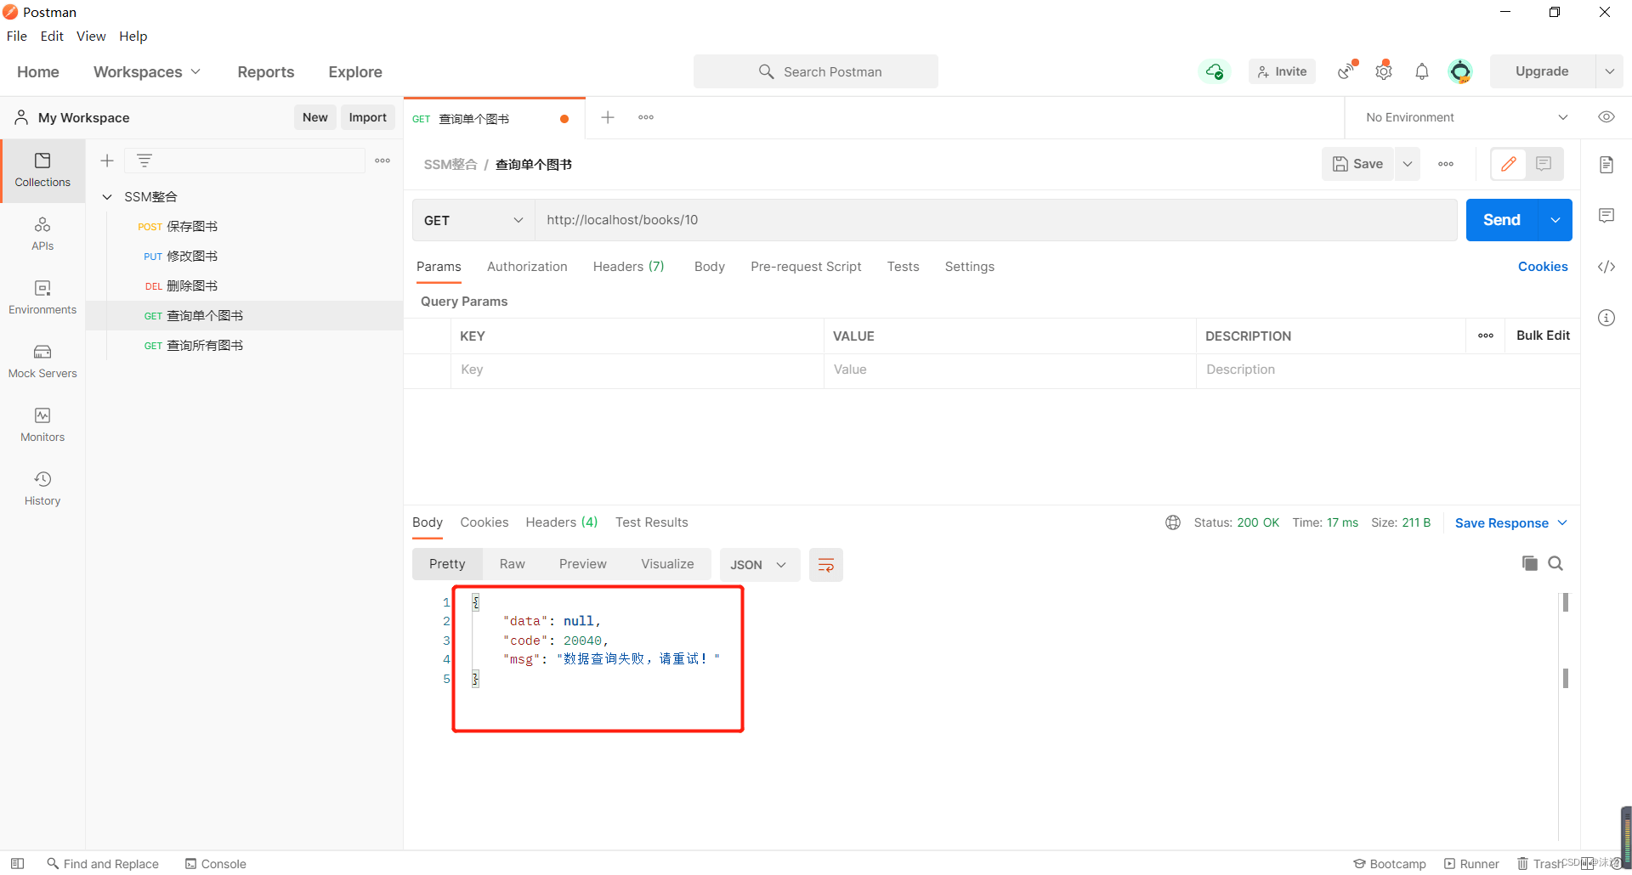This screenshot has width=1632, height=875.
Task: Click the notifications bell icon
Action: coord(1421,72)
